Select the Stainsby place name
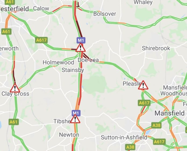Image resolution: width=187 pixels, height=151 pixels. 73,70
